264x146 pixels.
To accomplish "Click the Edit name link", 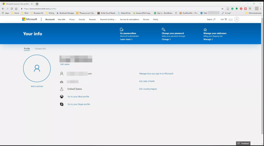I will point(65,64).
